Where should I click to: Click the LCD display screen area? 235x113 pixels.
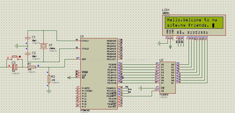click(194, 23)
